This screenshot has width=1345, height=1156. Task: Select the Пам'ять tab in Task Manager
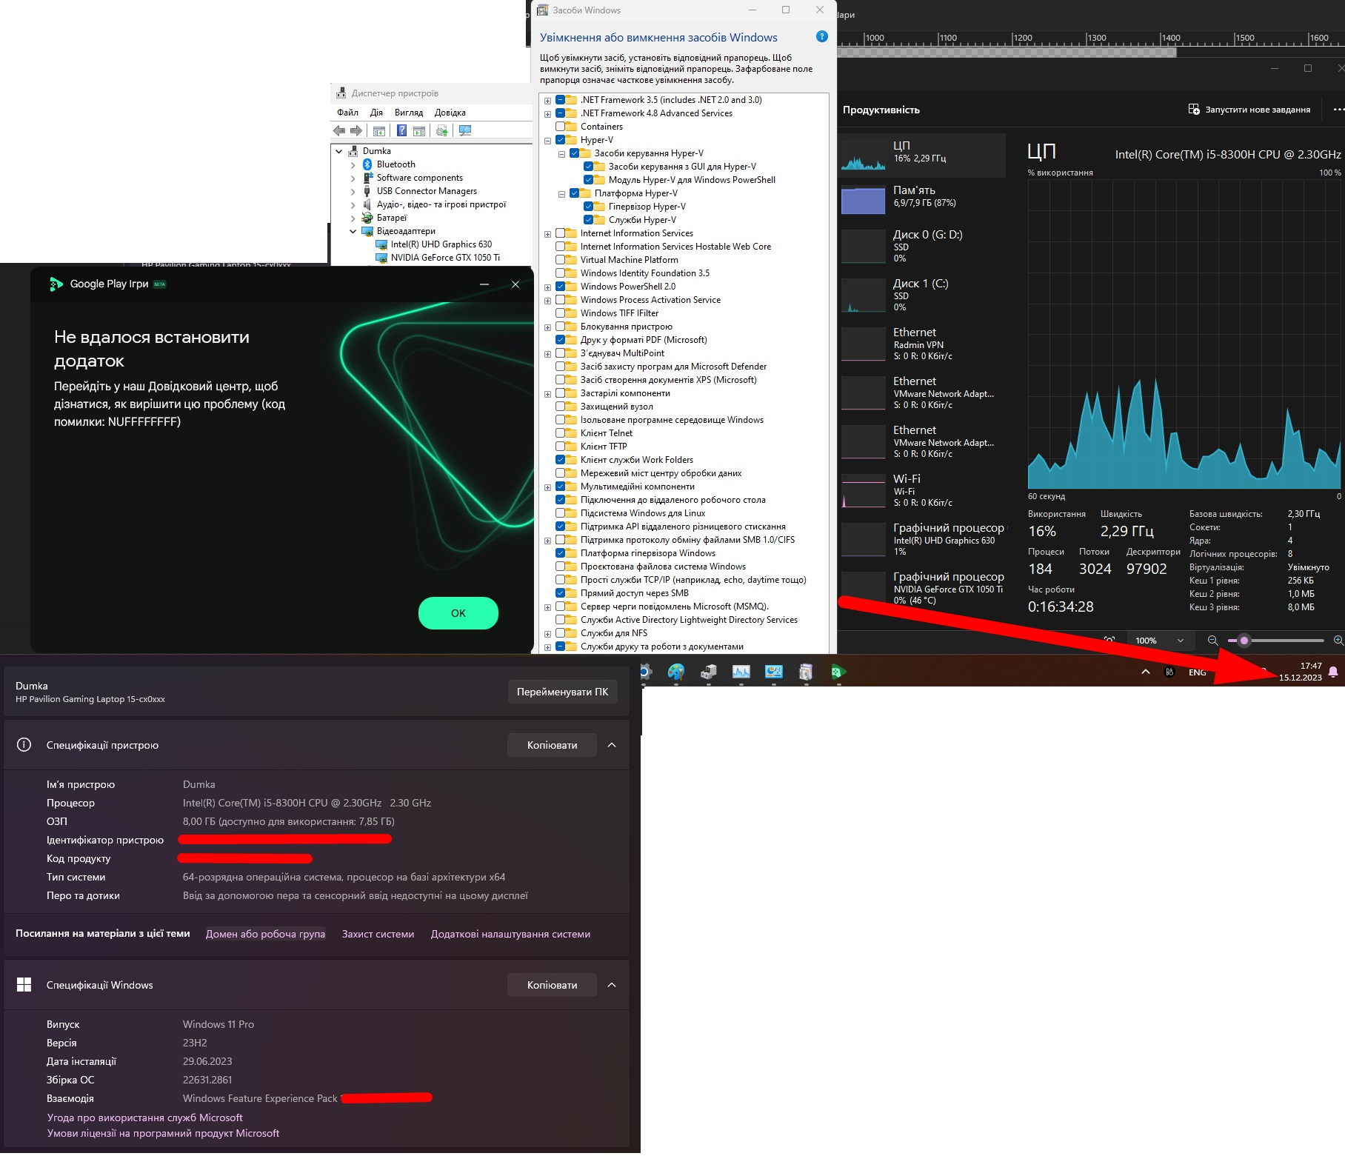coord(923,200)
